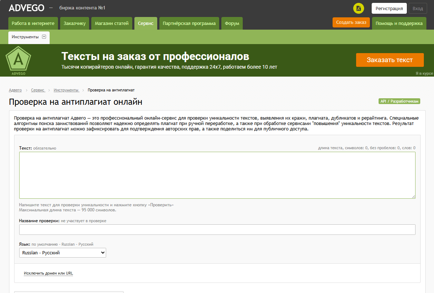Click the API / Разработчикам badge

click(x=399, y=102)
